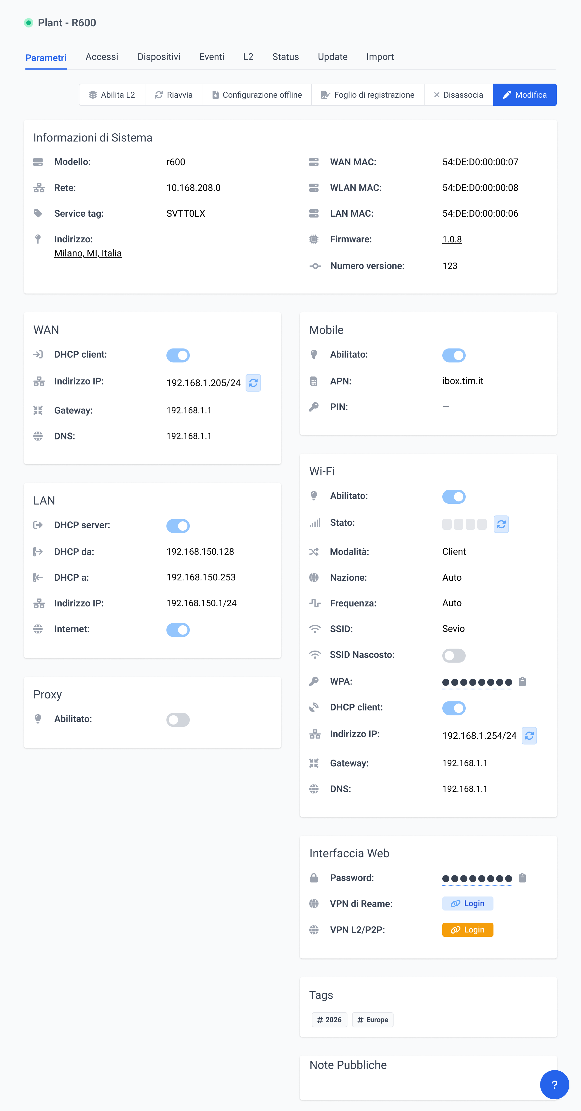The height and width of the screenshot is (1111, 581).
Task: Open the Milano, MI, Italia address link
Action: (88, 253)
